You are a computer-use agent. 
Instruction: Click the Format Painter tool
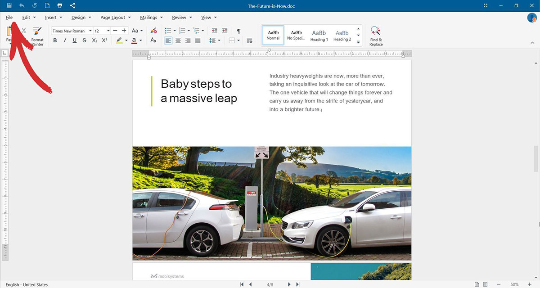37,36
